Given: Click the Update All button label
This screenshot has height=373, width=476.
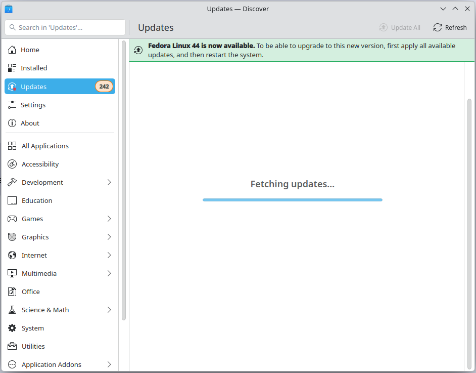Looking at the screenshot, I should [406, 27].
